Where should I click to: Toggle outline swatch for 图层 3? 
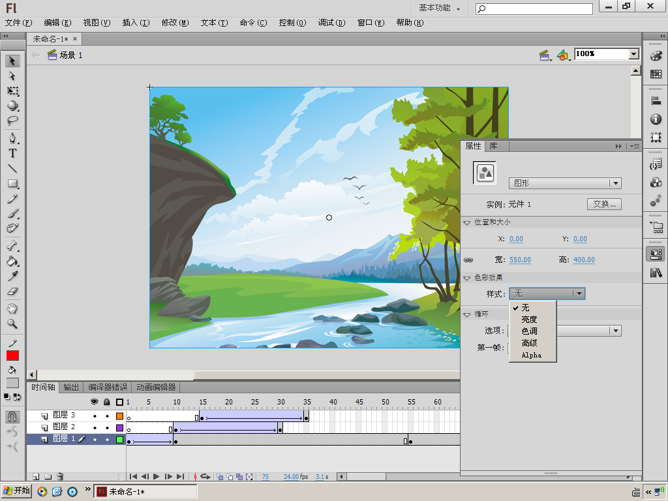tap(120, 416)
